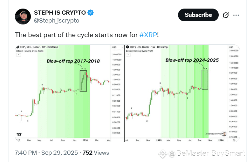Click the Steph Is Crypto watermark avatar on chart
Viewport: 247px width, 162px height.
click(224, 134)
